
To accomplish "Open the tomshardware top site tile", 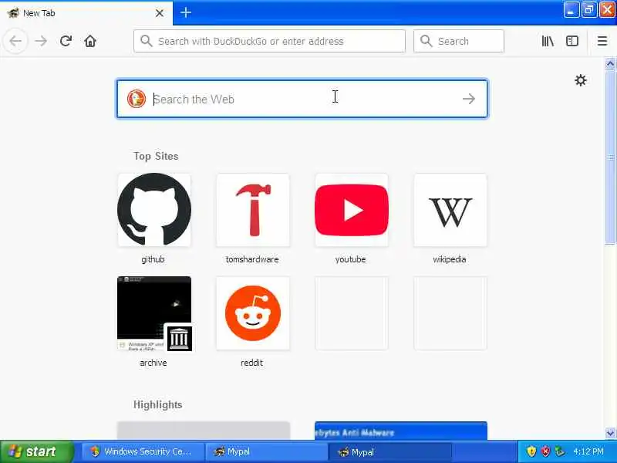I will (x=253, y=210).
